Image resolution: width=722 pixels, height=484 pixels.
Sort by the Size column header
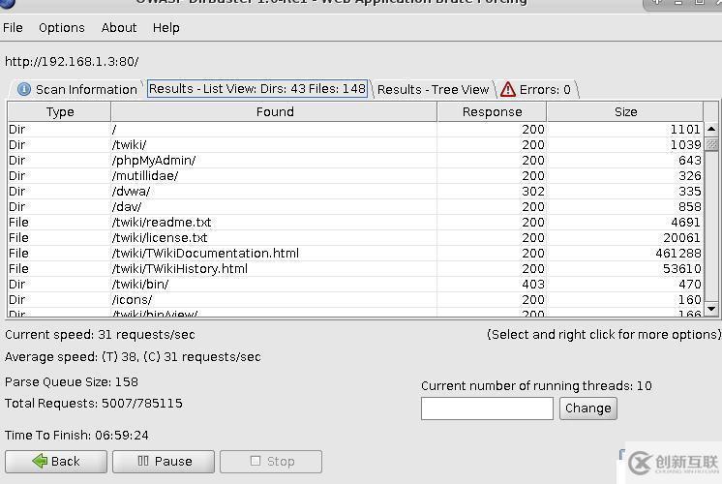(625, 112)
